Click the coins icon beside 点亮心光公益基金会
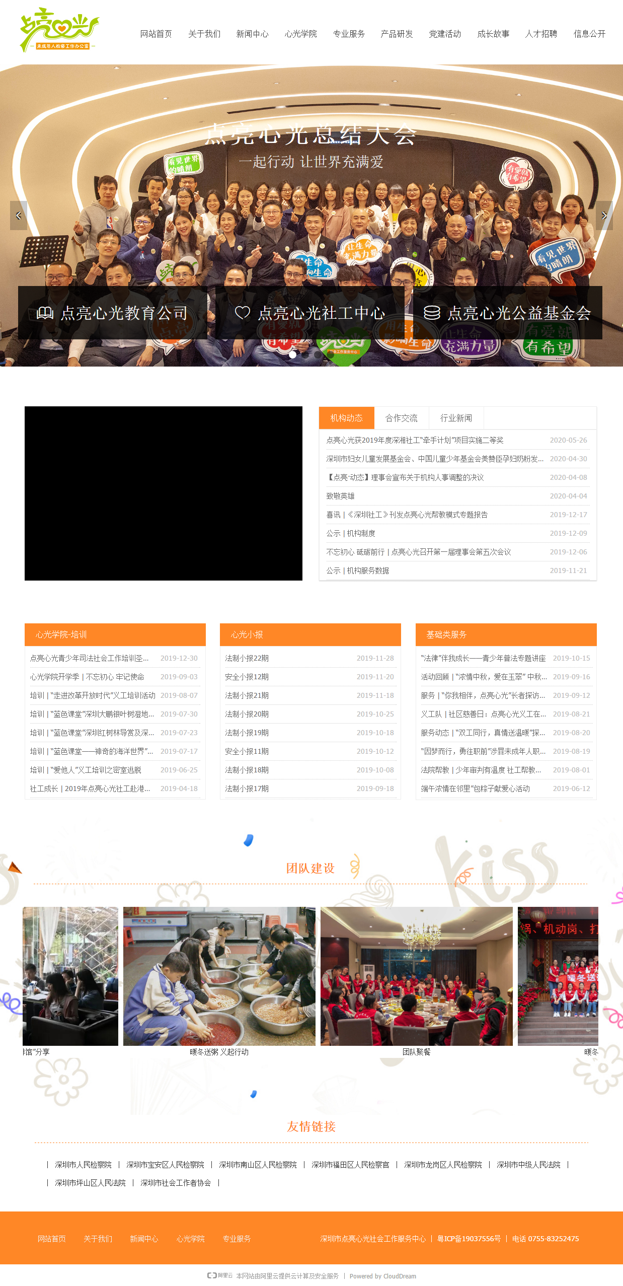The image size is (623, 1286). pyautogui.click(x=432, y=313)
